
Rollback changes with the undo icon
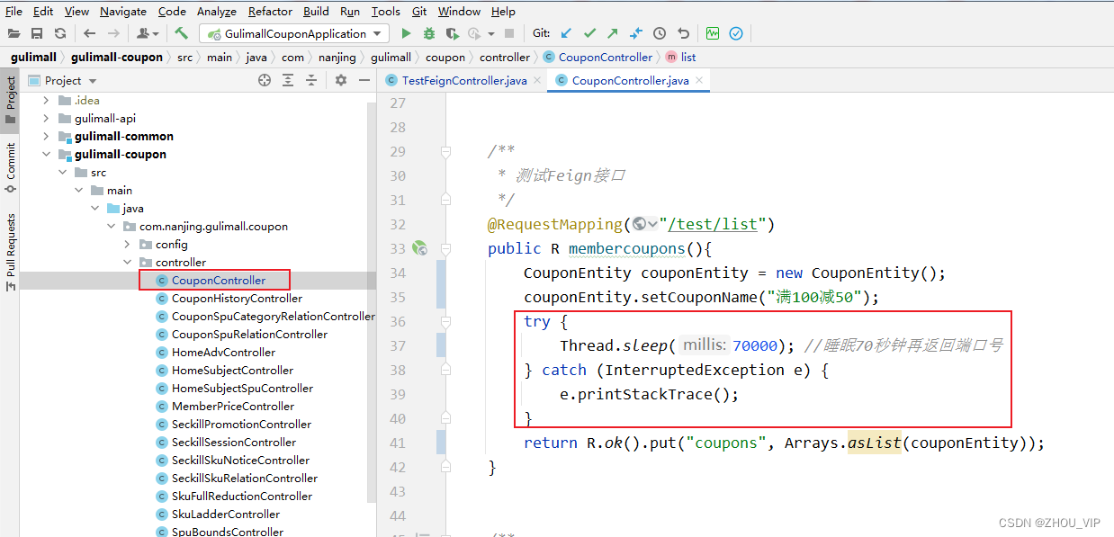coord(683,33)
